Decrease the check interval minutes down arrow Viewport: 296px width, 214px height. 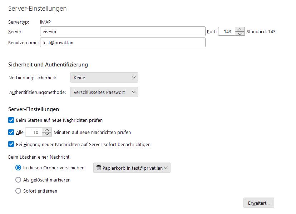point(47,134)
